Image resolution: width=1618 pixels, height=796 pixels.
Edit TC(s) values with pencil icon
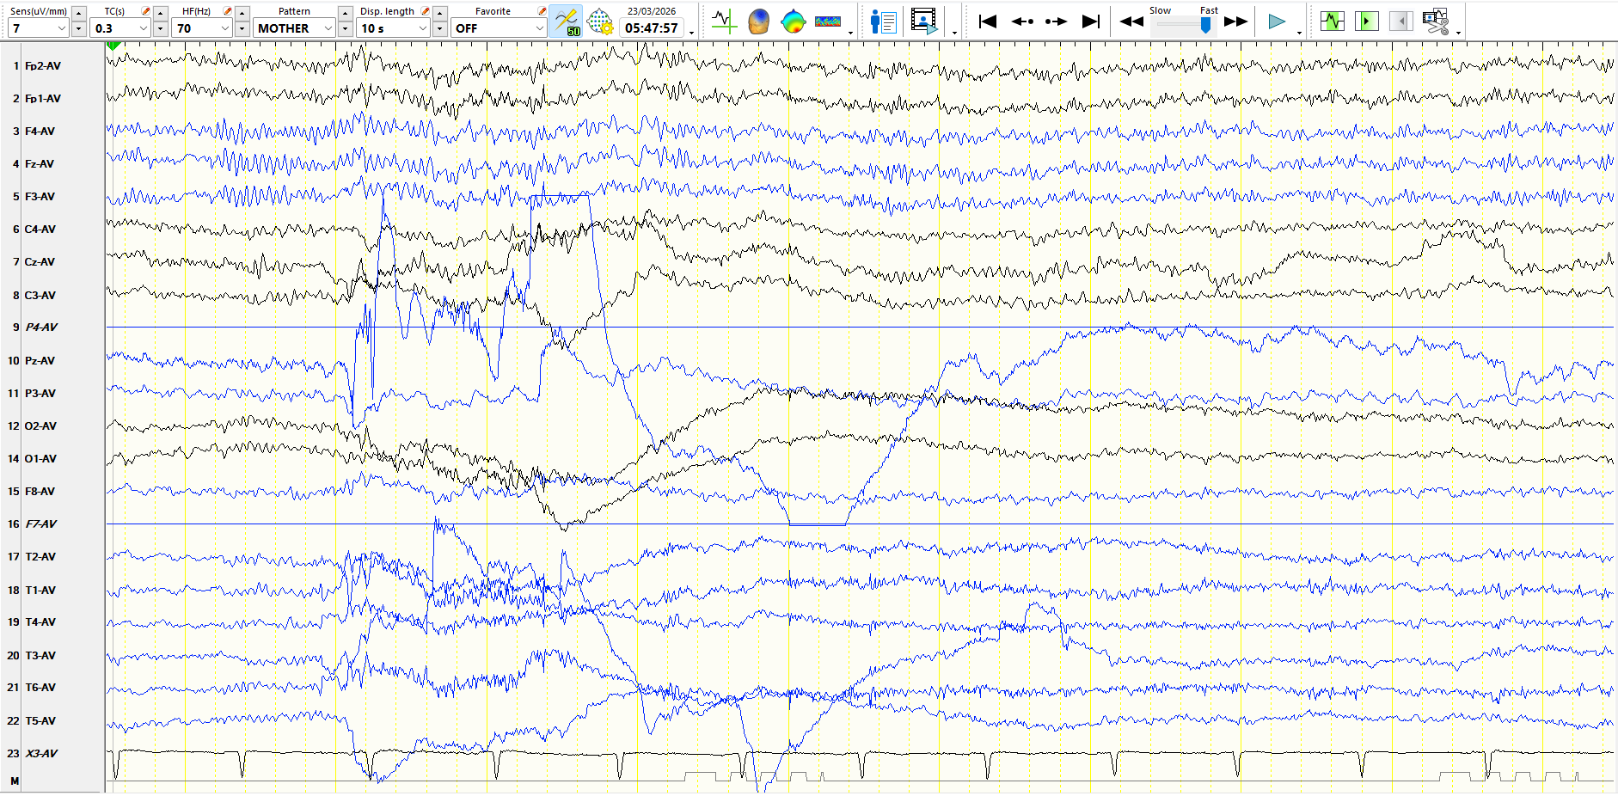(x=145, y=11)
